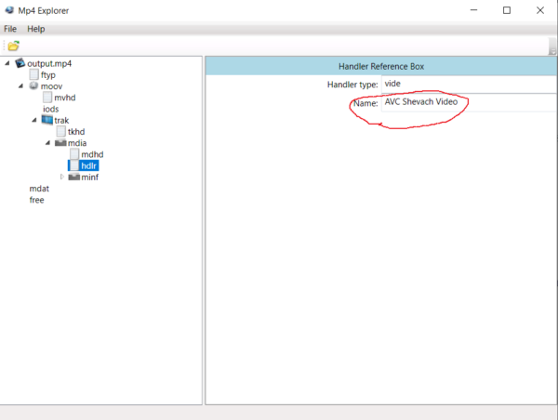Viewport: 558px width, 420px height.
Task: Open file using the folder toolbar icon
Action: pyautogui.click(x=14, y=46)
